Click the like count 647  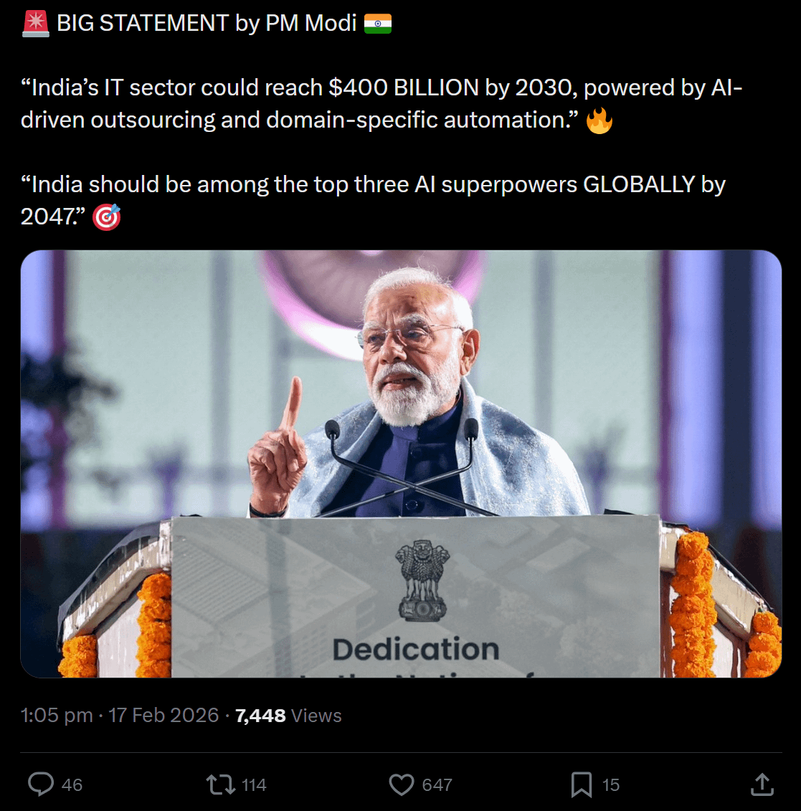coord(437,785)
